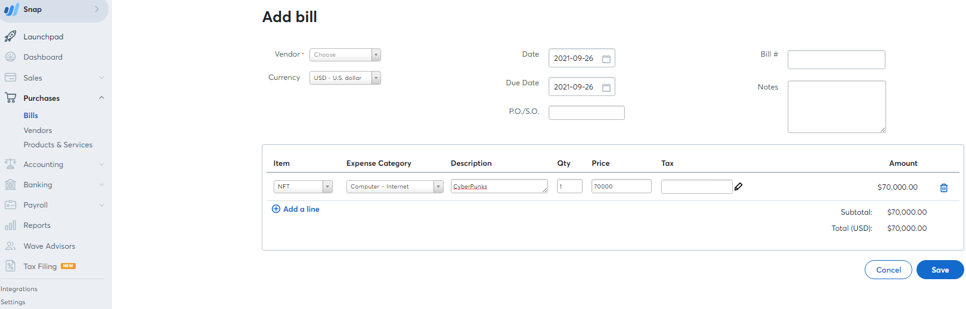Viewport: 966px width, 309px height.
Task: Click the Bill # input field
Action: [836, 60]
